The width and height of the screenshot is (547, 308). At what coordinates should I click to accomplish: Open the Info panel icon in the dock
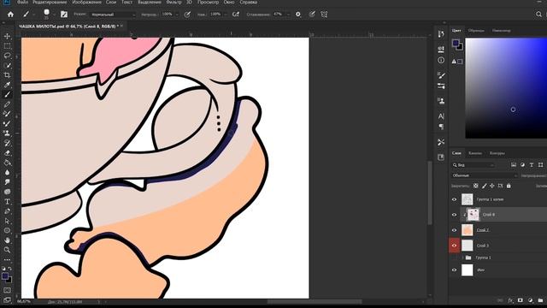pos(441,60)
